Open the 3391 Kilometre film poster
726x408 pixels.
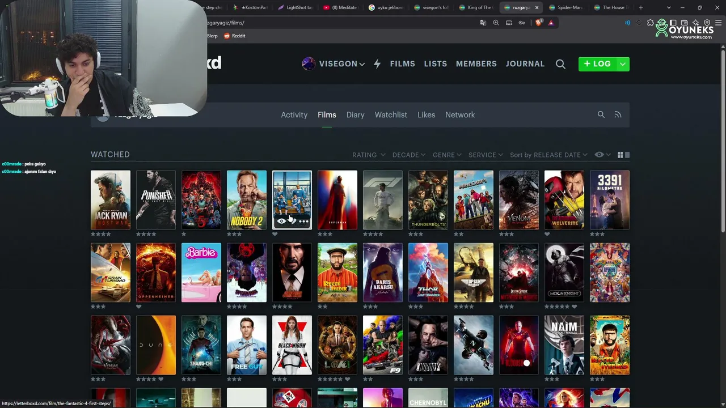(610, 200)
